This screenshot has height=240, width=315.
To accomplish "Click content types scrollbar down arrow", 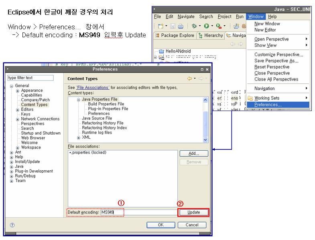I will [205, 140].
